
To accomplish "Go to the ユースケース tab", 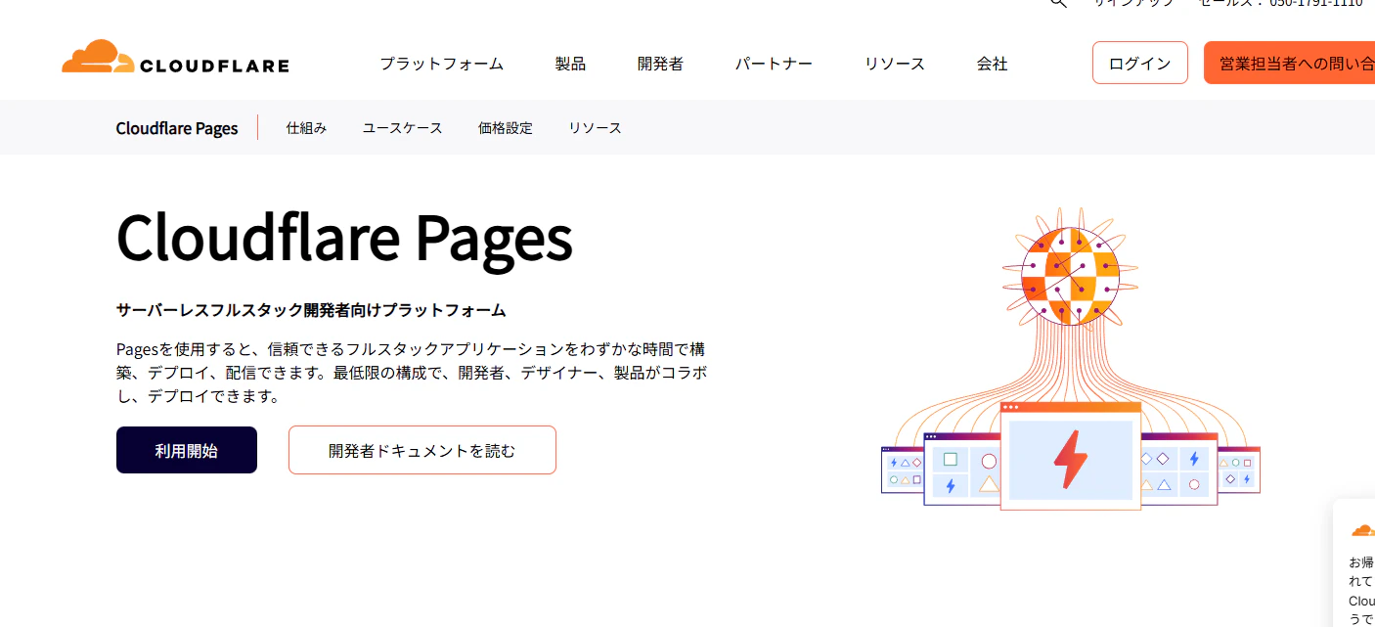I will (x=402, y=128).
